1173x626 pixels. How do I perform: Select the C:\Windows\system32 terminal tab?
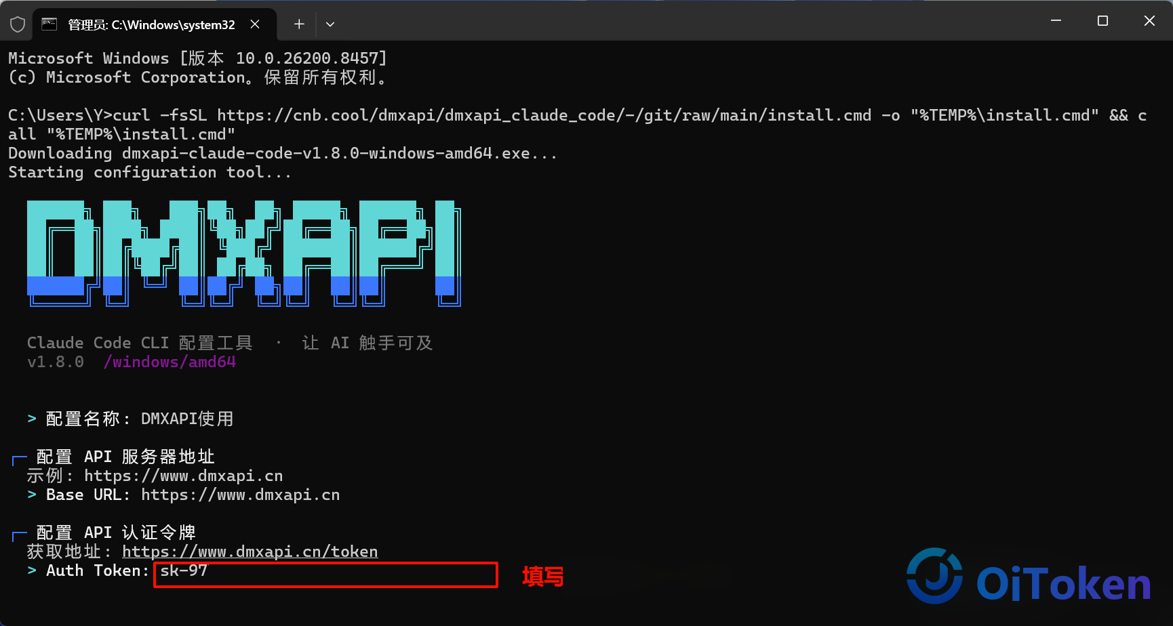click(155, 24)
